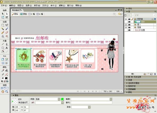Switch to standard screen view mode
The height and width of the screenshot is (113, 157).
(2, 88)
